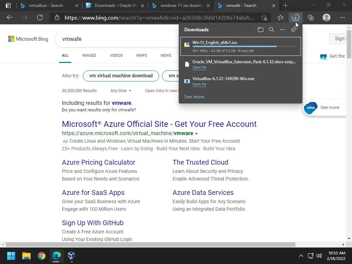Click See more next to the vmw badge
This screenshot has height=264, width=352.
click(x=330, y=108)
